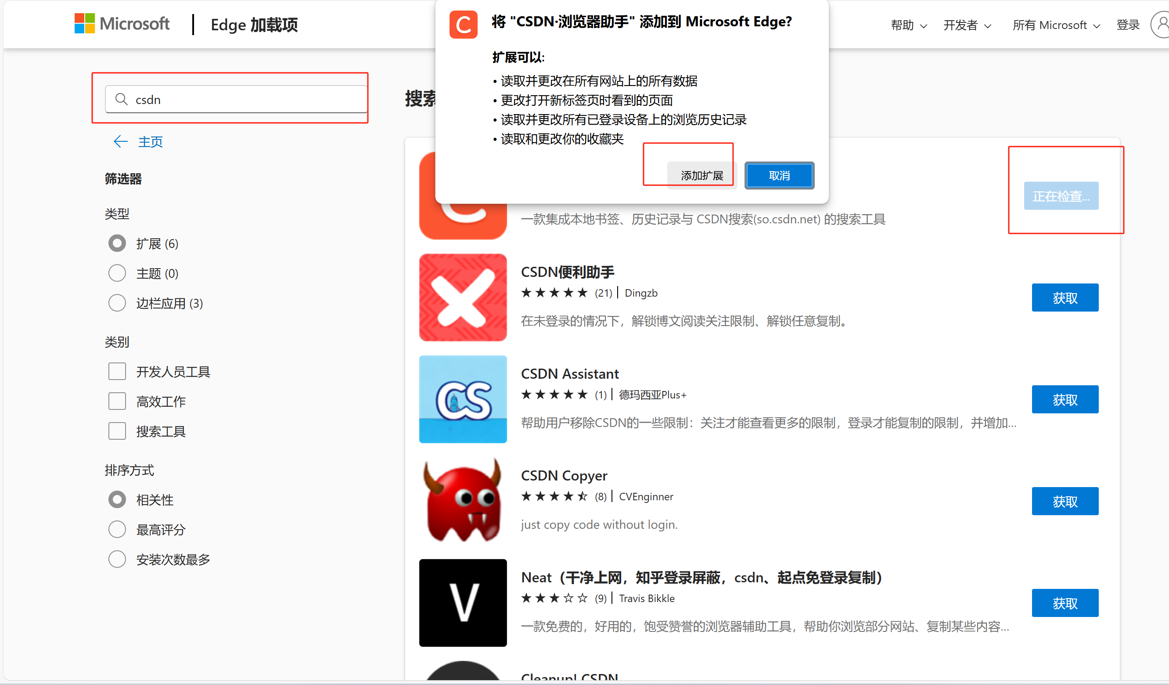The height and width of the screenshot is (685, 1169).
Task: Click the Microsoft logo icon
Action: [84, 24]
